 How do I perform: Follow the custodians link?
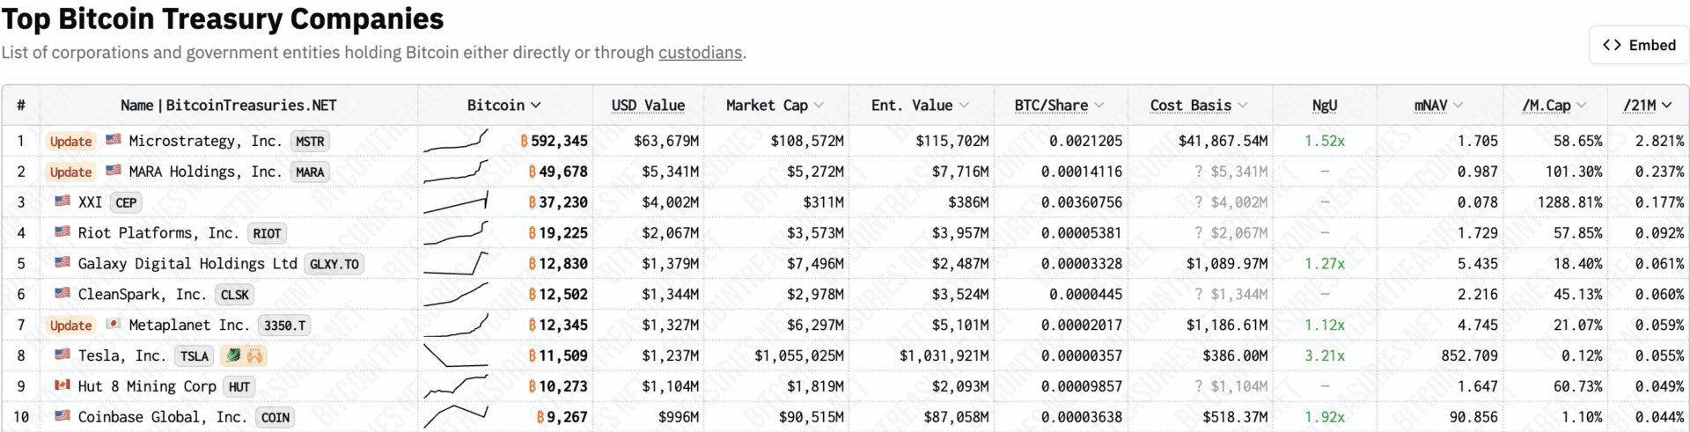point(700,53)
